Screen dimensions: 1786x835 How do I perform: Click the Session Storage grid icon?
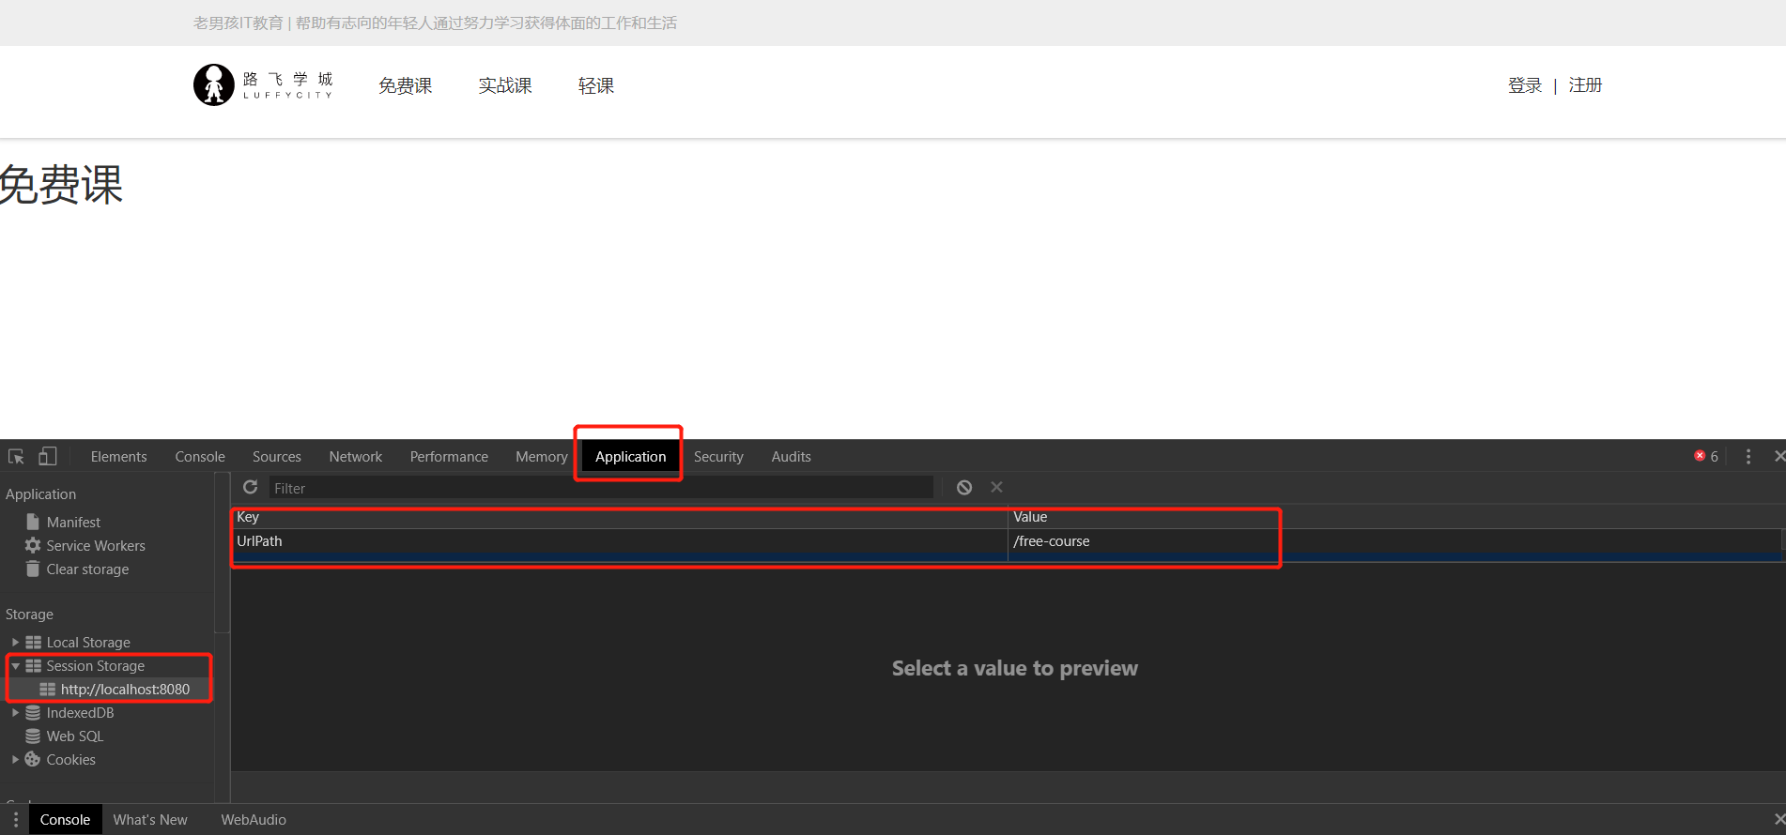coord(34,665)
